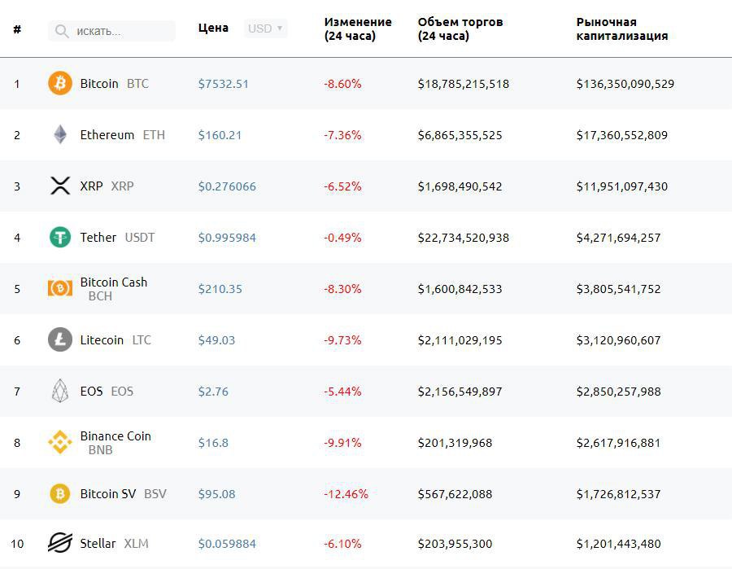Click the Bitcoin Cash logo icon

[60, 288]
